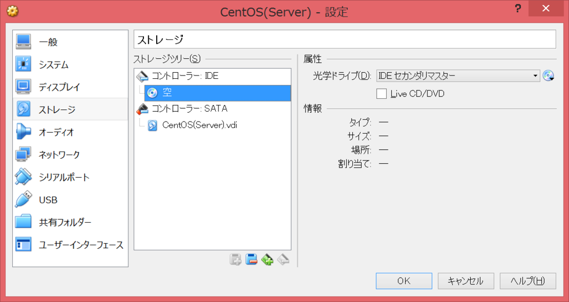Screen dimensions: 569x302
Task: Click the monitor icon beside ディスプレイ
Action: click(x=23, y=87)
